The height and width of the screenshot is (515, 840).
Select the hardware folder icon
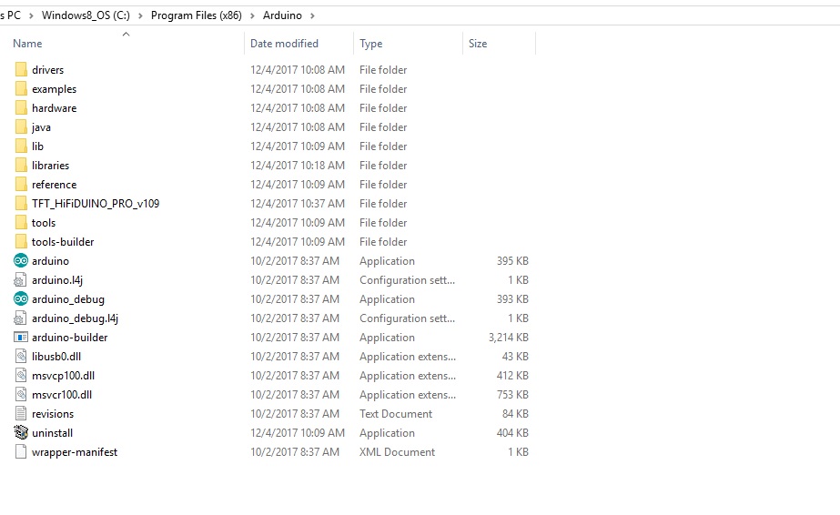(x=21, y=108)
